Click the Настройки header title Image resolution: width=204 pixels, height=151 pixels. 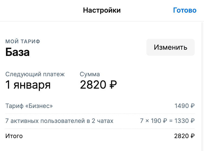[102, 10]
